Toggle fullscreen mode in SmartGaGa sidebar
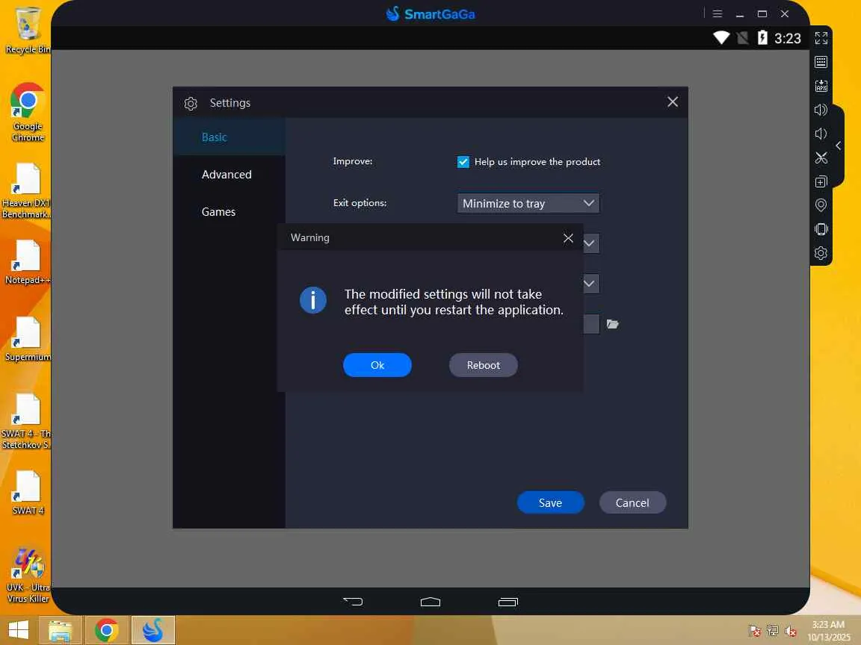Image resolution: width=861 pixels, height=645 pixels. (821, 38)
